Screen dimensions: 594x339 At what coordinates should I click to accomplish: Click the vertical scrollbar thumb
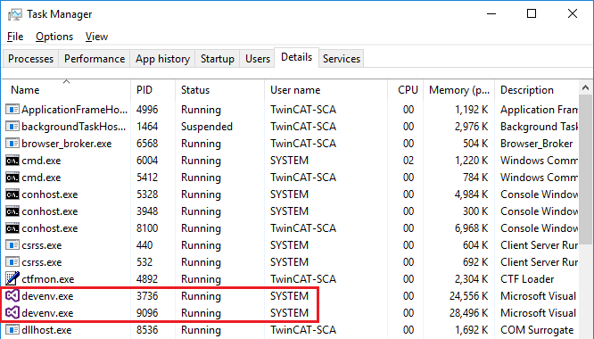585,170
